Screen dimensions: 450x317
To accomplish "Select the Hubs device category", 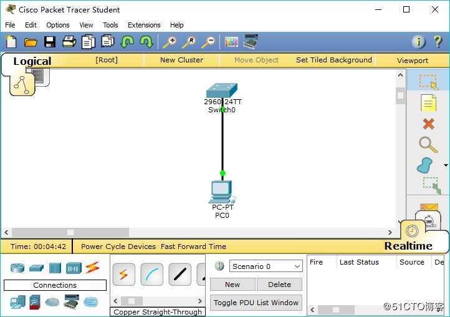I will (55, 268).
